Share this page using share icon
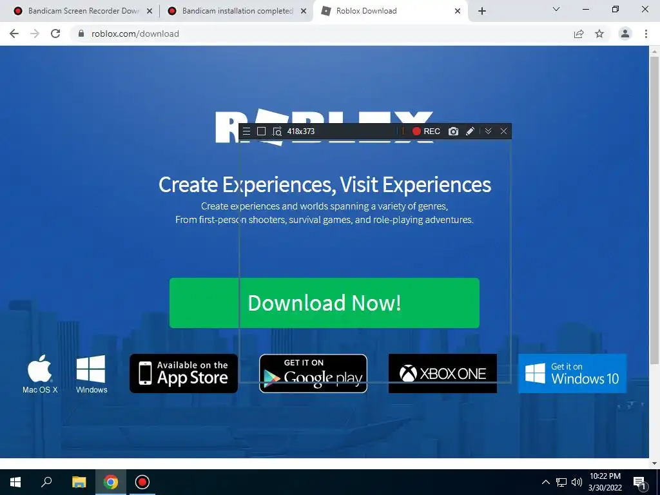This screenshot has width=660, height=495. point(579,34)
